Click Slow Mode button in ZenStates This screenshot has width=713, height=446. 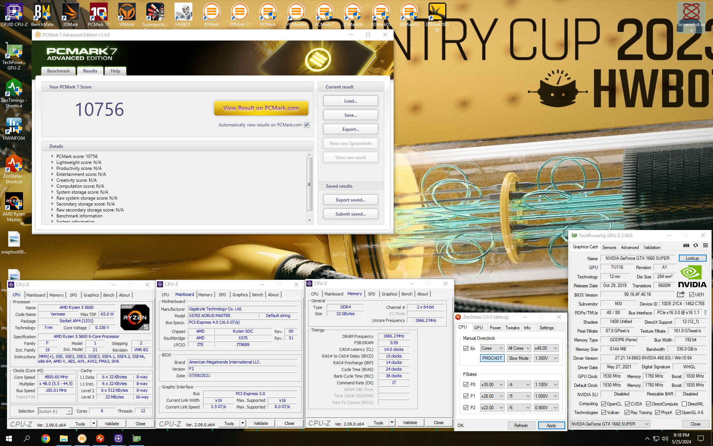coord(519,358)
